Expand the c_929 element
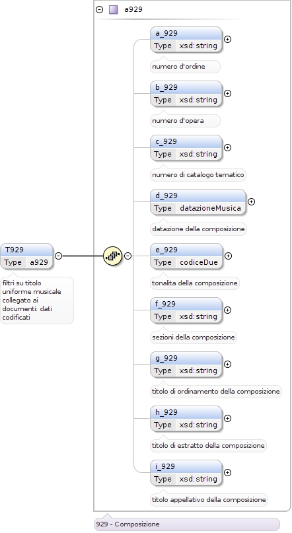 coord(228,147)
